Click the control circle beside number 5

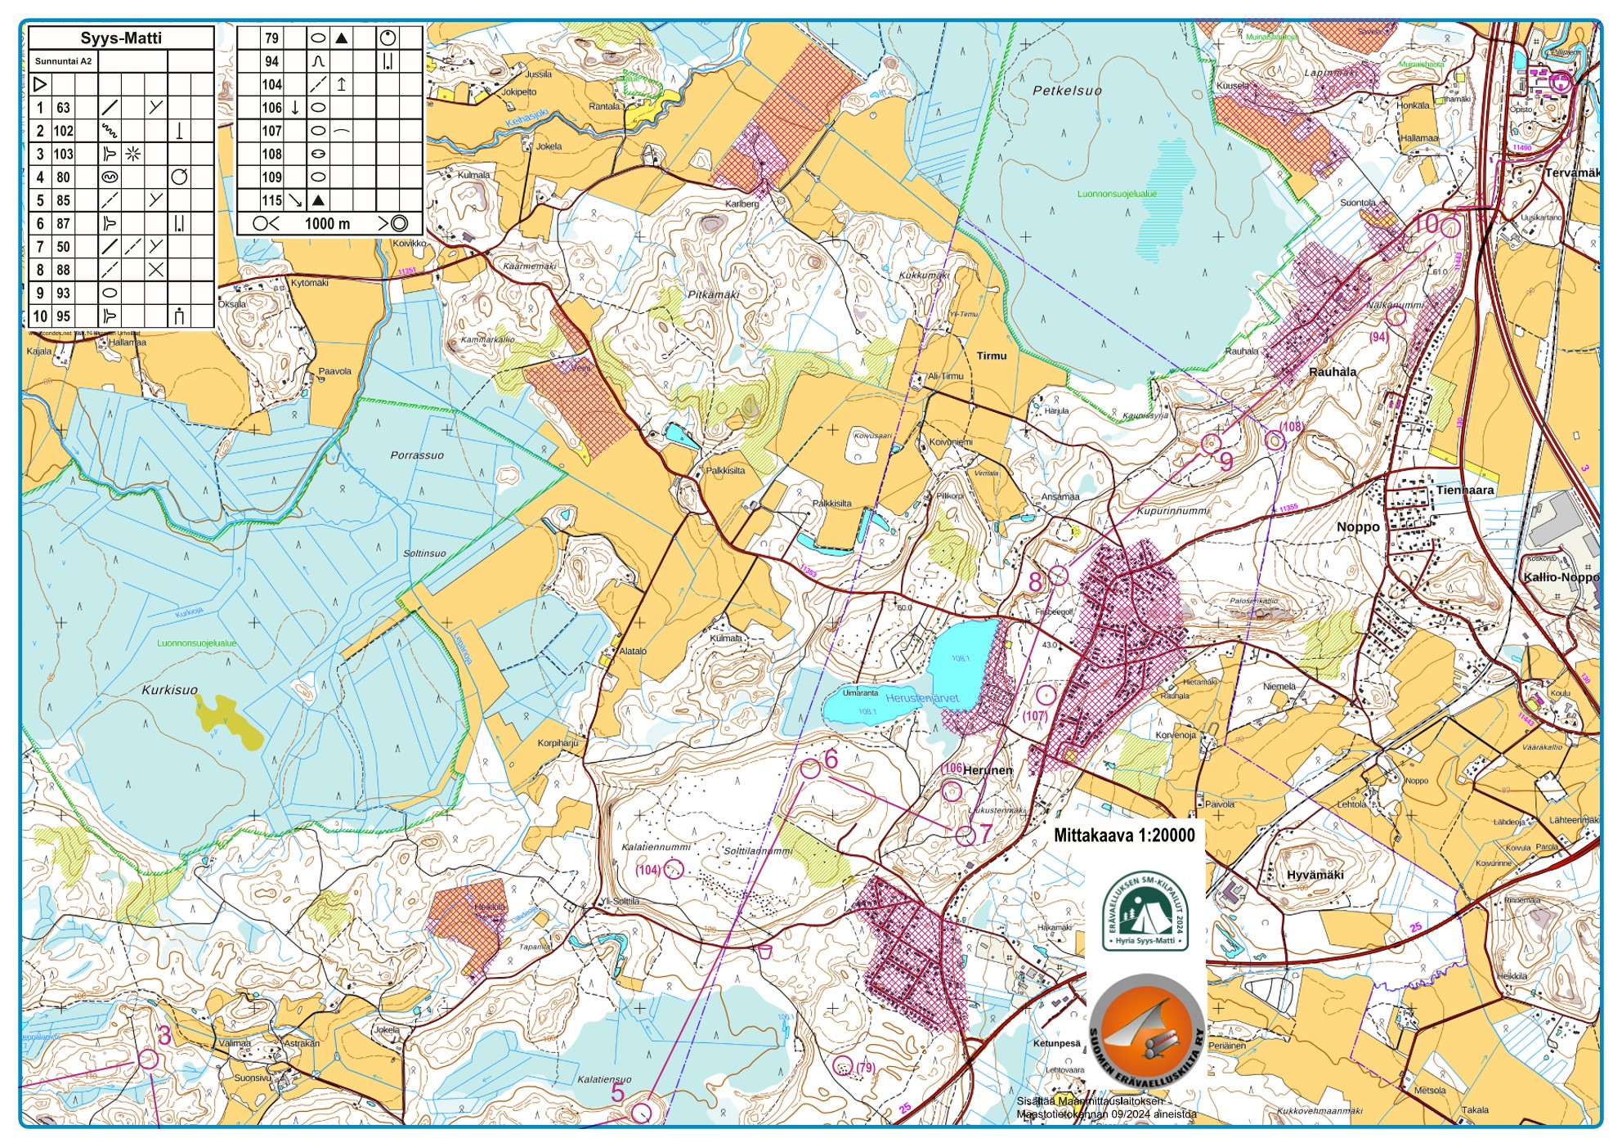click(642, 1113)
